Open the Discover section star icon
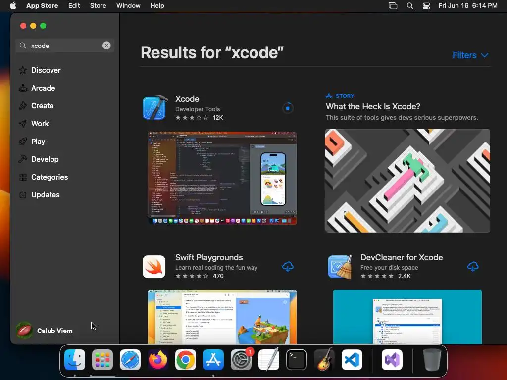Image resolution: width=507 pixels, height=380 pixels. [23, 70]
